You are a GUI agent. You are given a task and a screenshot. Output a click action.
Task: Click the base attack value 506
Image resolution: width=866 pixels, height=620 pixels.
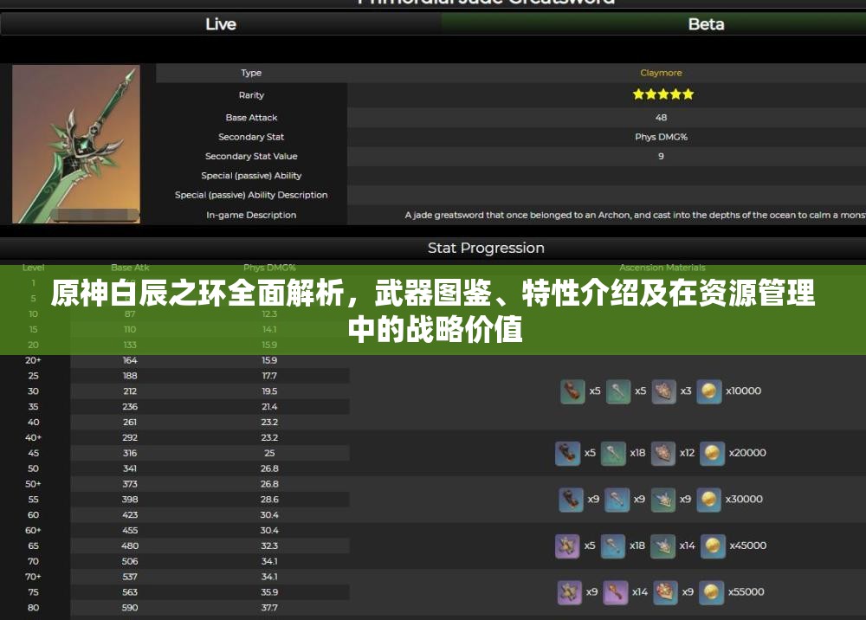coord(130,561)
